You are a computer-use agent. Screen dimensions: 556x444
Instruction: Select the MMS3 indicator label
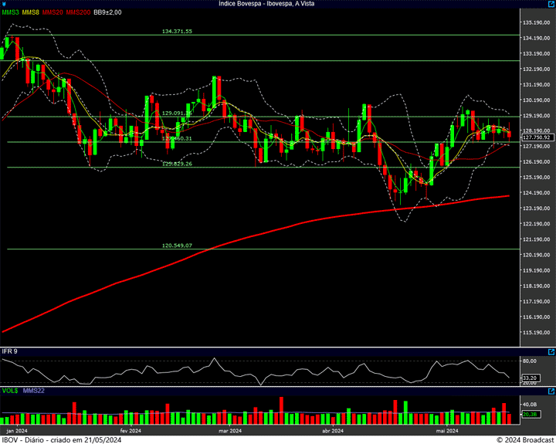11,13
